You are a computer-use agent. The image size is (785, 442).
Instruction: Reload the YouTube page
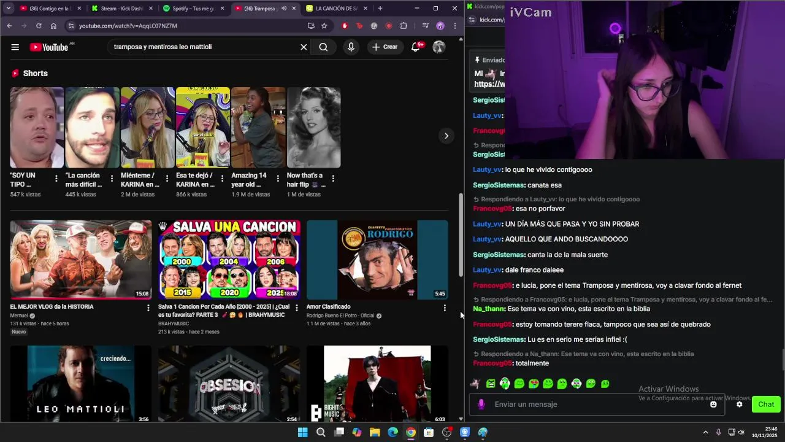pyautogui.click(x=39, y=26)
